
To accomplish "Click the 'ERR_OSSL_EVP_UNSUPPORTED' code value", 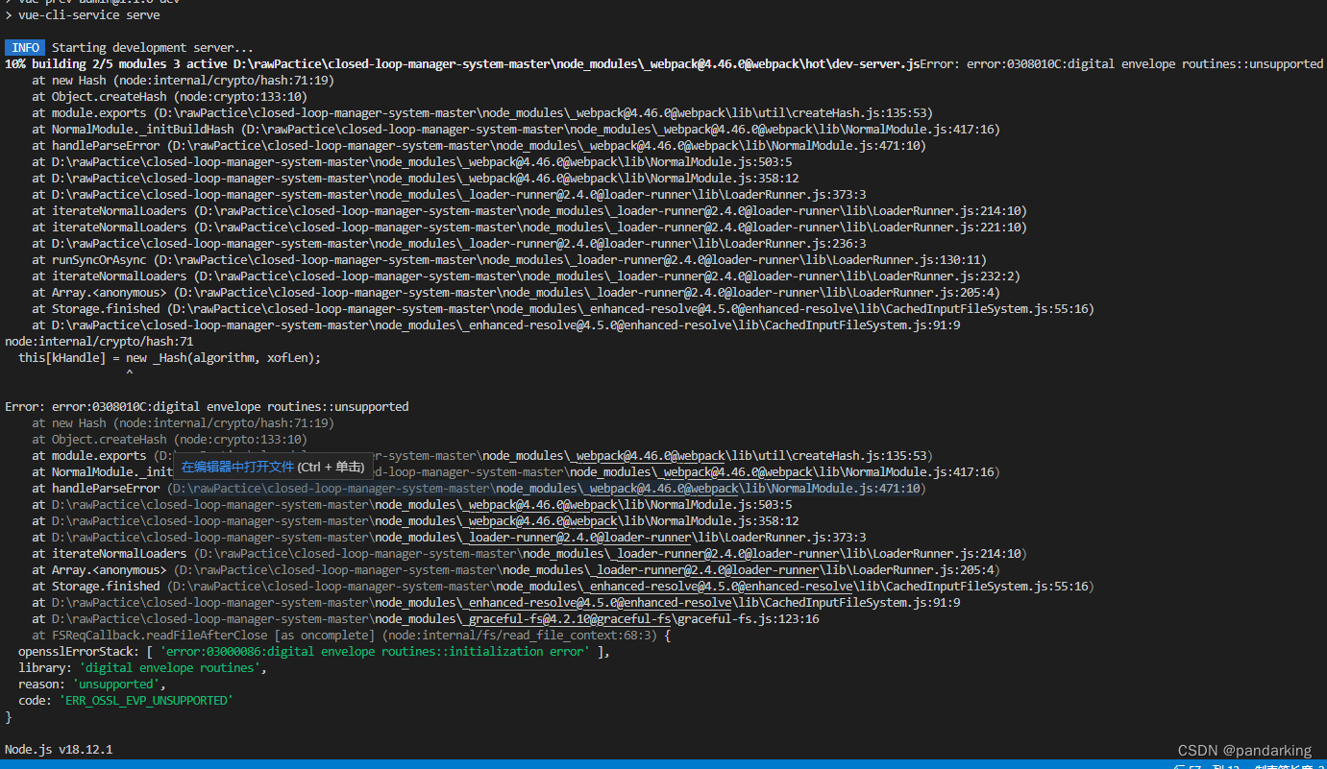I will pos(146,701).
